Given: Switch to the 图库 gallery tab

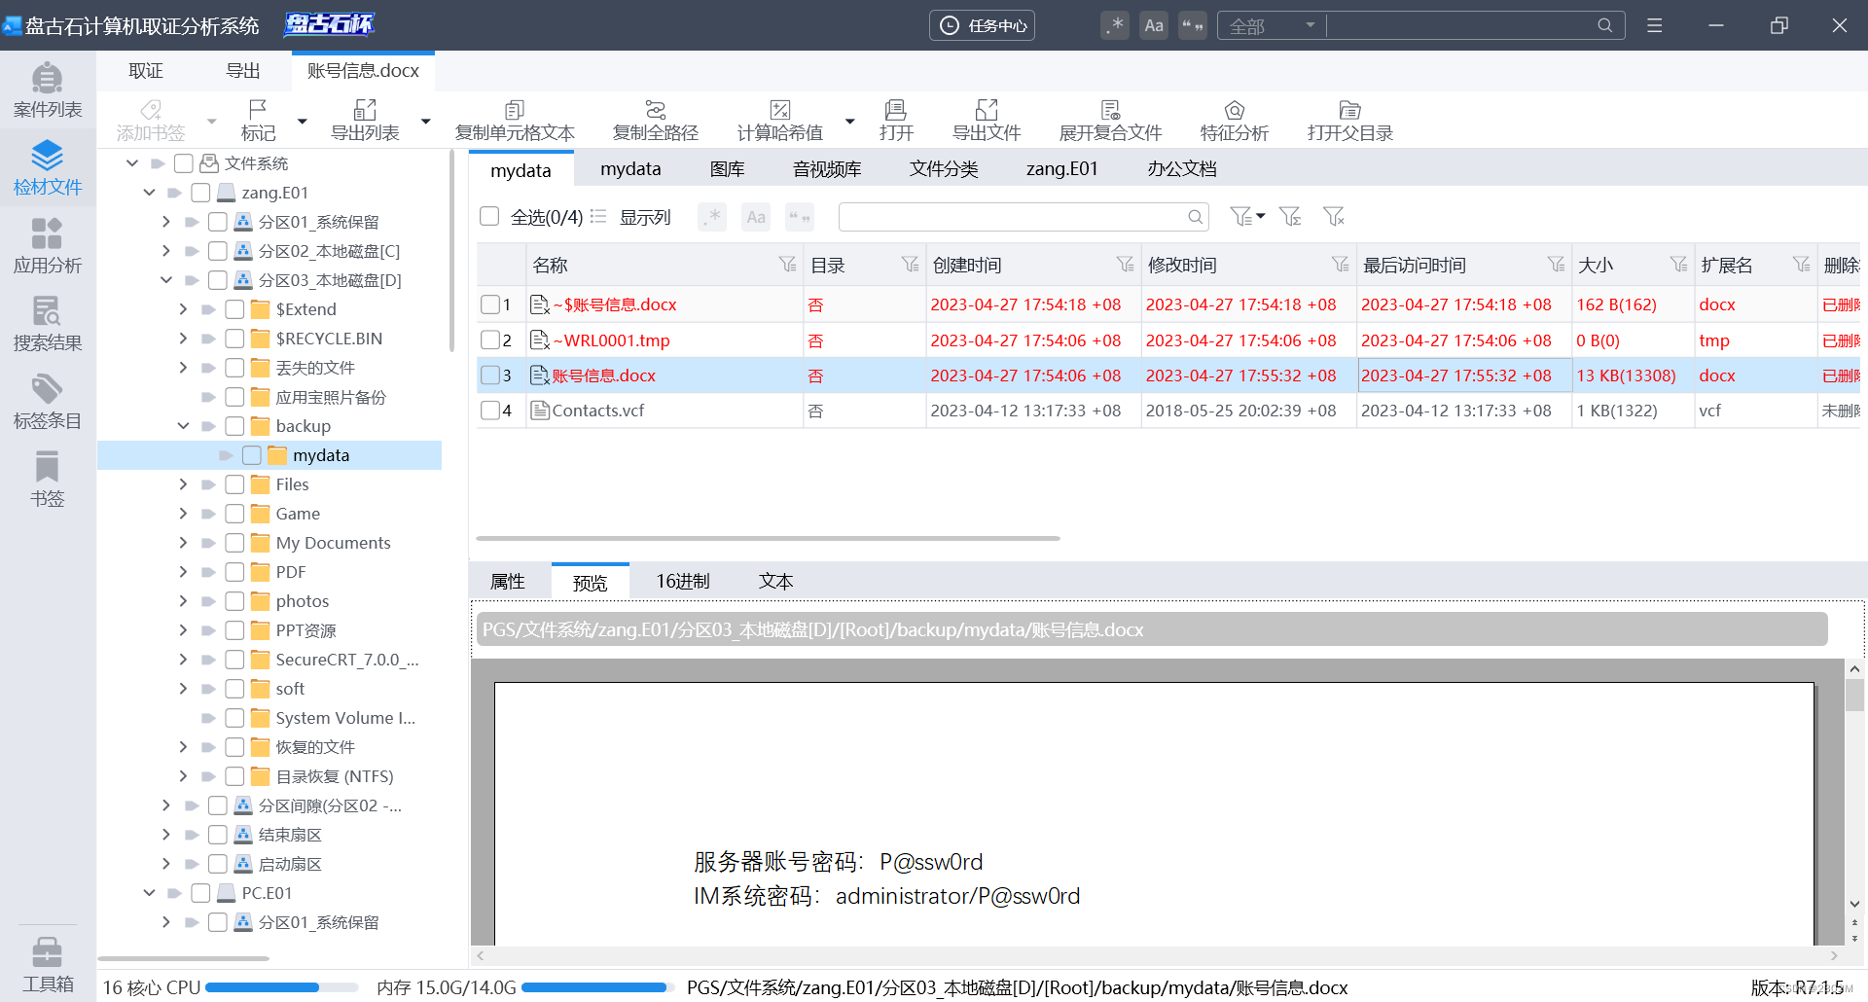Looking at the screenshot, I should [727, 169].
